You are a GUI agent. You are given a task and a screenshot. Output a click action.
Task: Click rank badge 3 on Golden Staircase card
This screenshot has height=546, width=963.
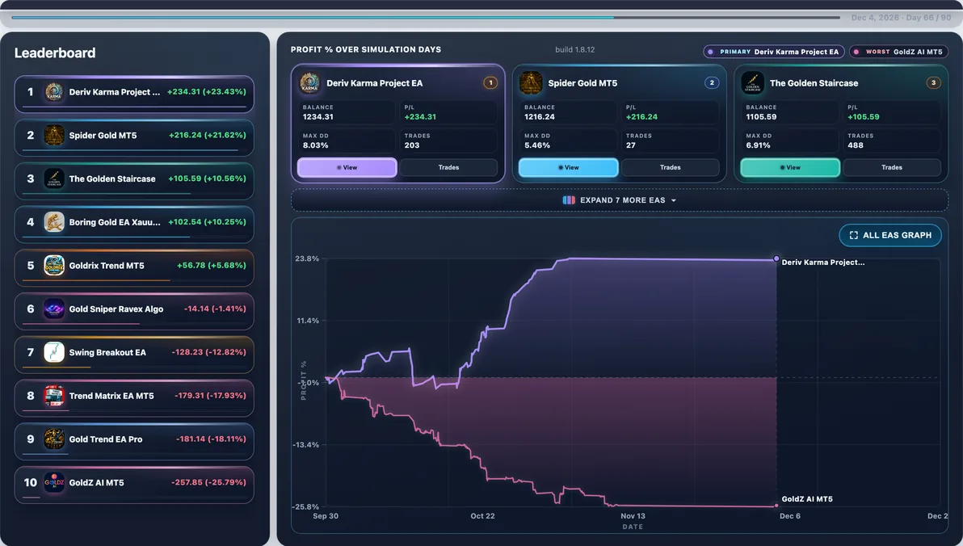[934, 82]
